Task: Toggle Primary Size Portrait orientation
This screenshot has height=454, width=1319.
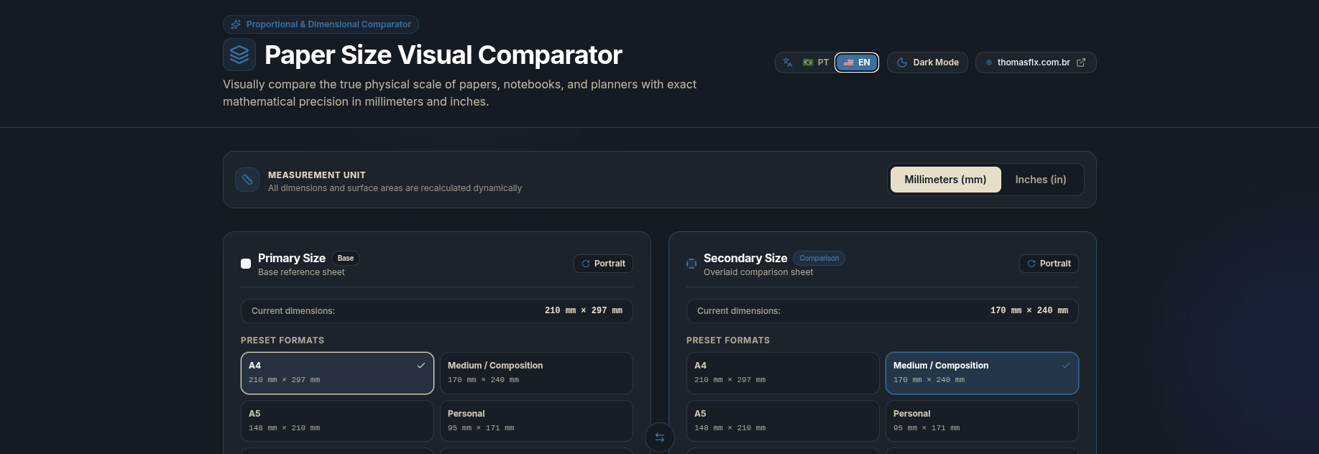Action: (x=603, y=264)
